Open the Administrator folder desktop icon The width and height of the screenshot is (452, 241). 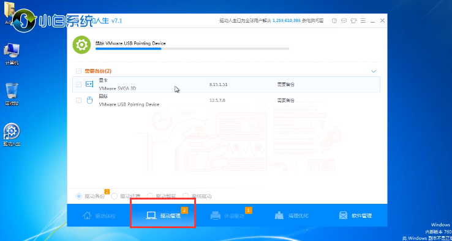[9, 13]
